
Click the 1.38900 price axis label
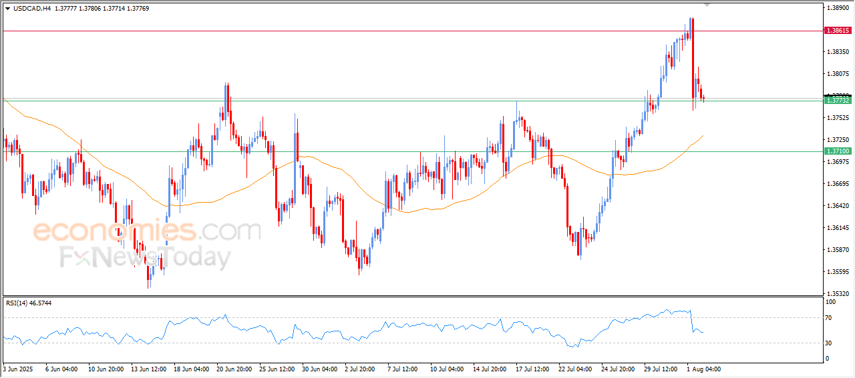click(x=838, y=8)
